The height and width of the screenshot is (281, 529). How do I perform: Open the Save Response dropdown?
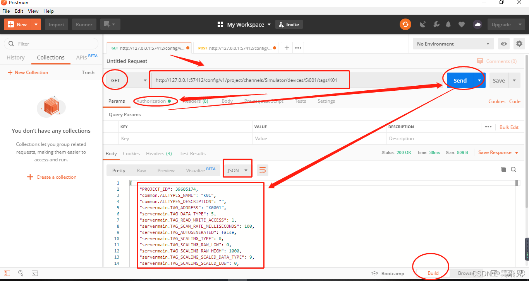point(498,152)
